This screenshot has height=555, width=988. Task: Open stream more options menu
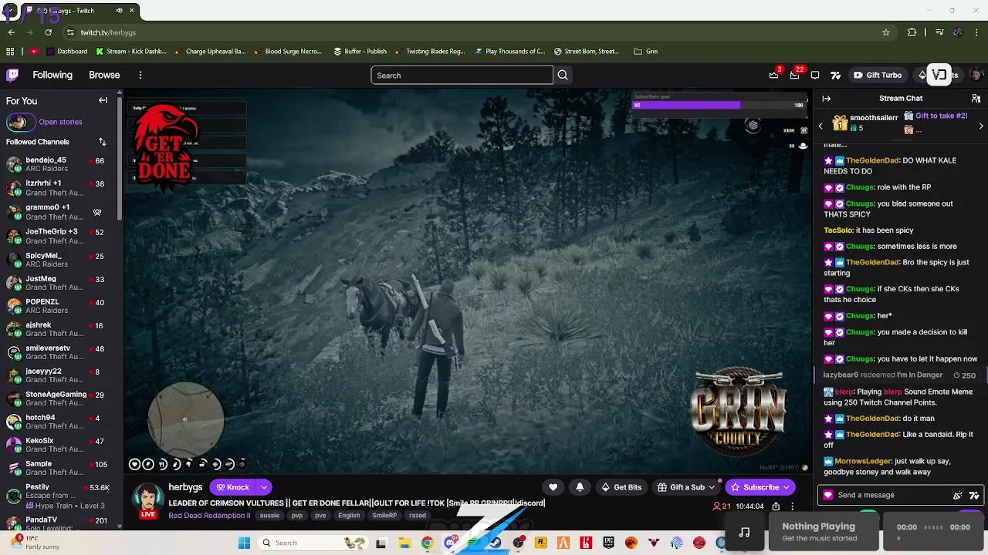coord(792,506)
